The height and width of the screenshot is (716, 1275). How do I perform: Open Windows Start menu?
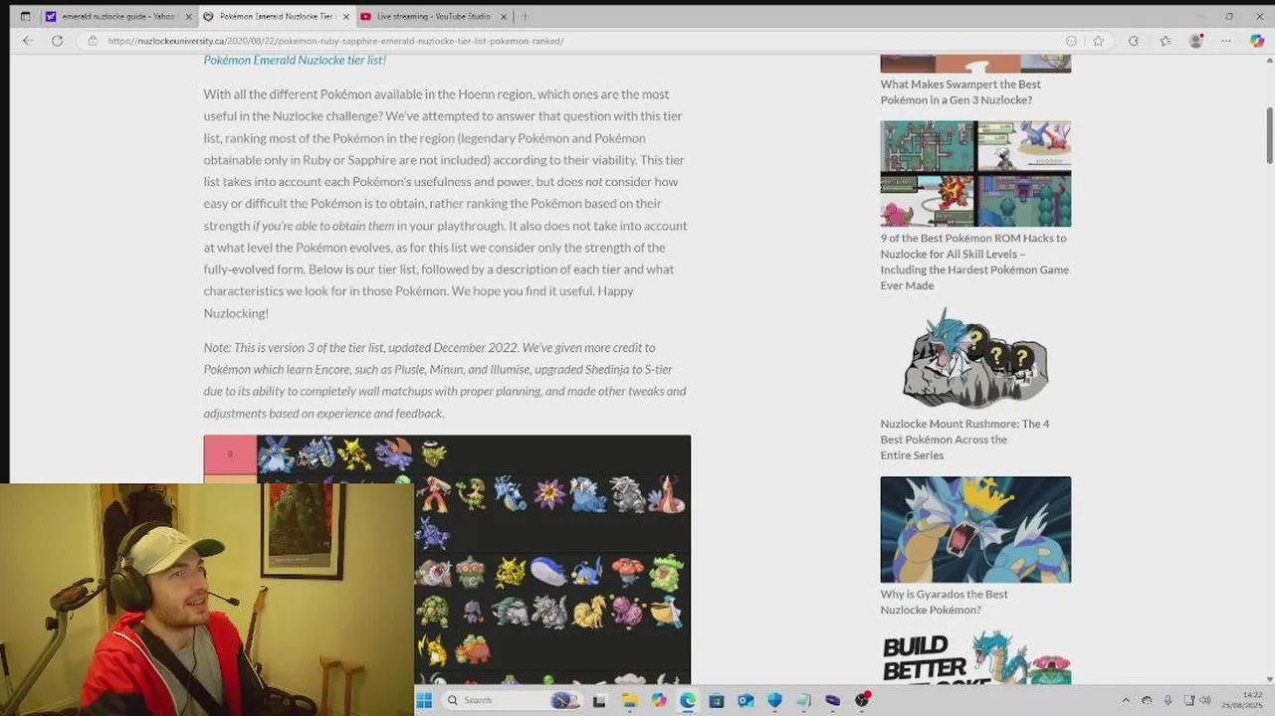[424, 700]
